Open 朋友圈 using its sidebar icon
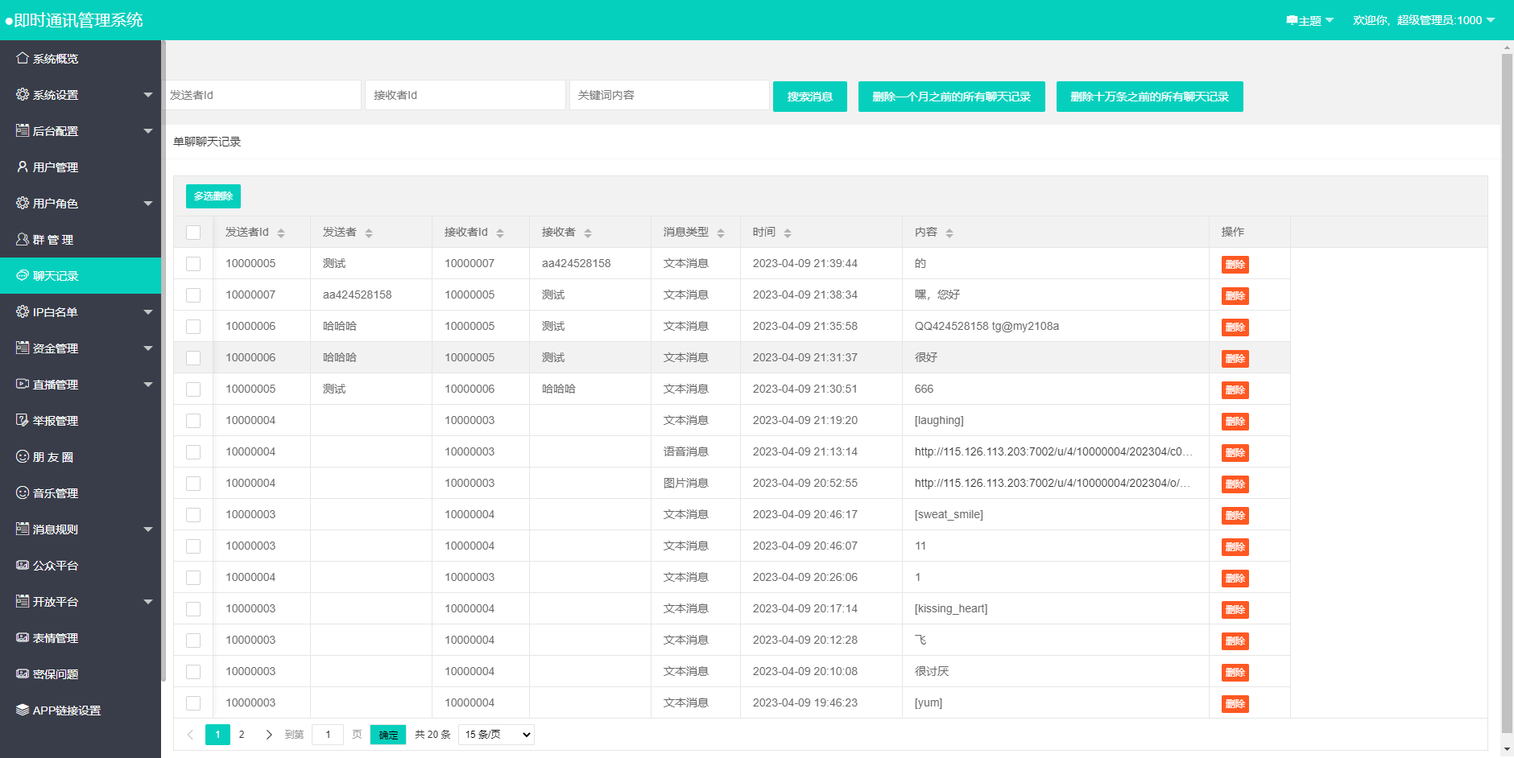 click(x=22, y=456)
